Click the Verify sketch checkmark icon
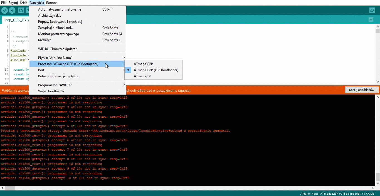Image resolution: width=380 pixels, height=196 pixels. click(5, 11)
